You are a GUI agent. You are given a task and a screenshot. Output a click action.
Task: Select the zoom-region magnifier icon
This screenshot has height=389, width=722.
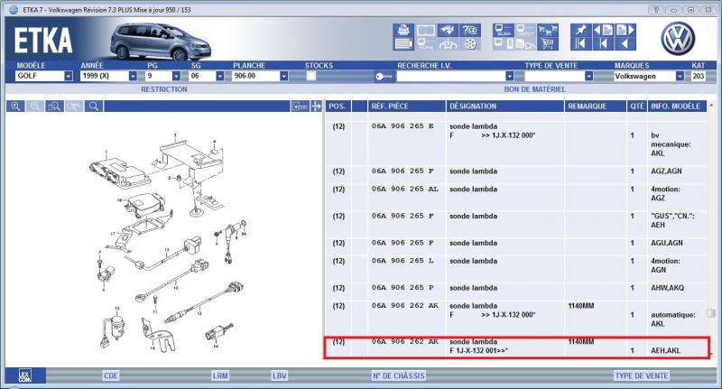(54, 107)
